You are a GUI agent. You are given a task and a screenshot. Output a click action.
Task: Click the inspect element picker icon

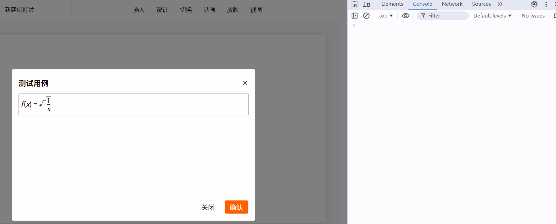355,4
